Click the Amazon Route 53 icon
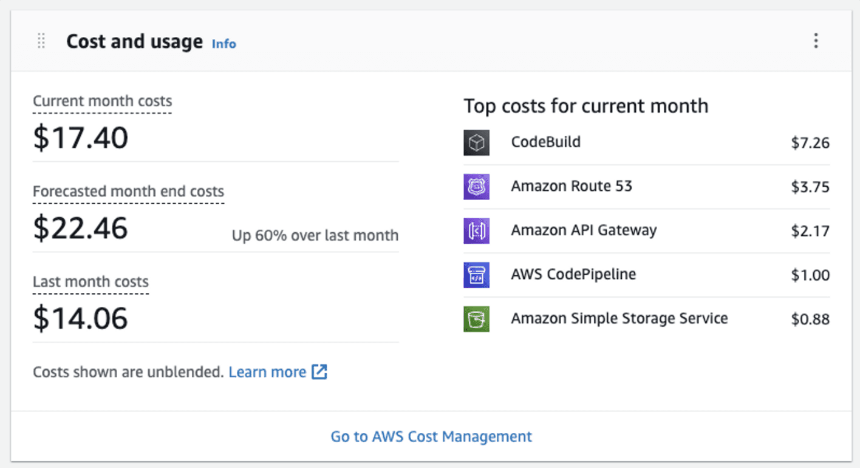 477,187
